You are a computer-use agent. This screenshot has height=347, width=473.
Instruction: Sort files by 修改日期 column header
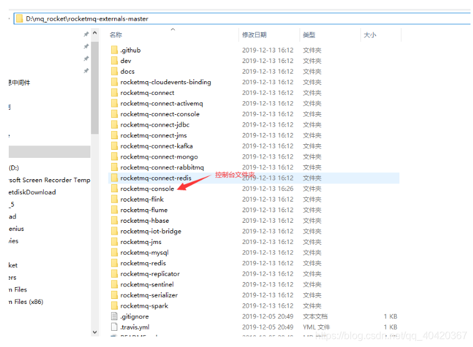255,35
